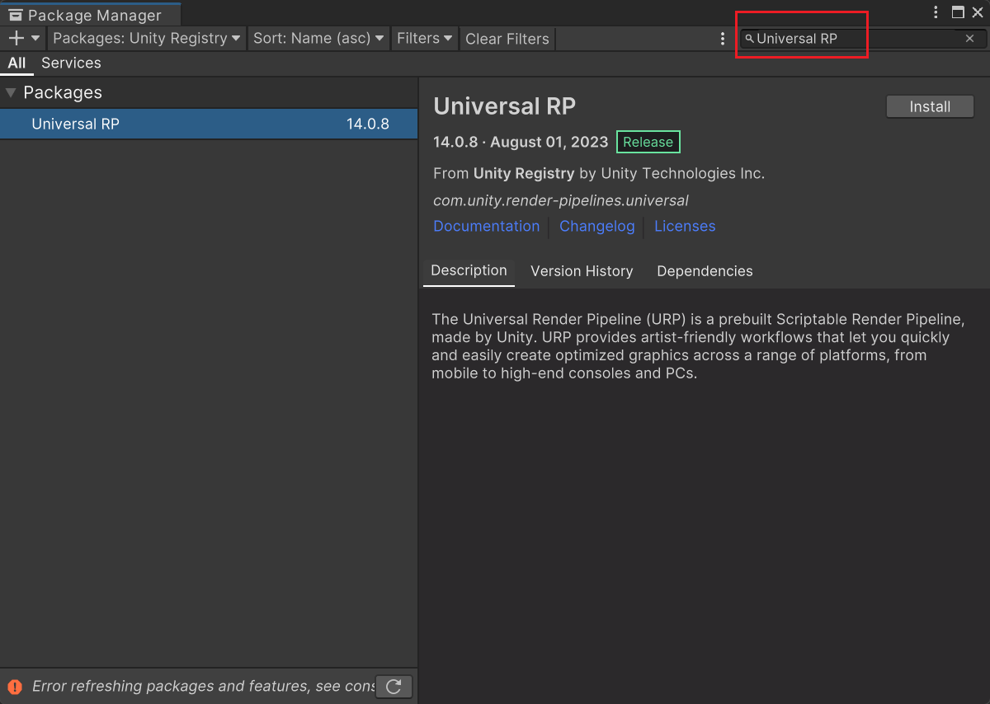Switch to the Services tab
The image size is (990, 704).
click(71, 63)
